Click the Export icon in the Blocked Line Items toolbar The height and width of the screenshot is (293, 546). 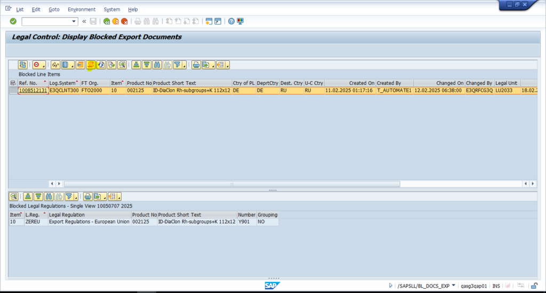pos(206,65)
